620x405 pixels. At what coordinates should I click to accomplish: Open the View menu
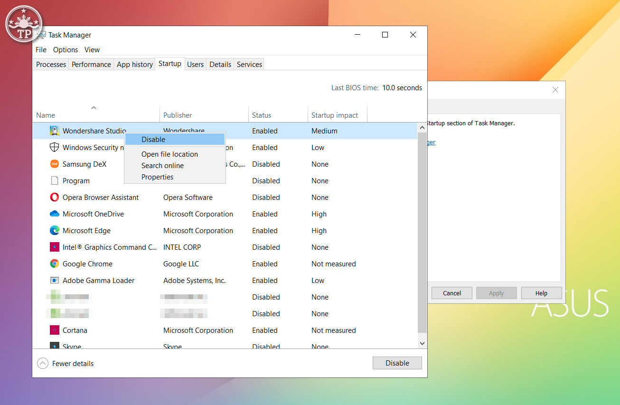92,50
